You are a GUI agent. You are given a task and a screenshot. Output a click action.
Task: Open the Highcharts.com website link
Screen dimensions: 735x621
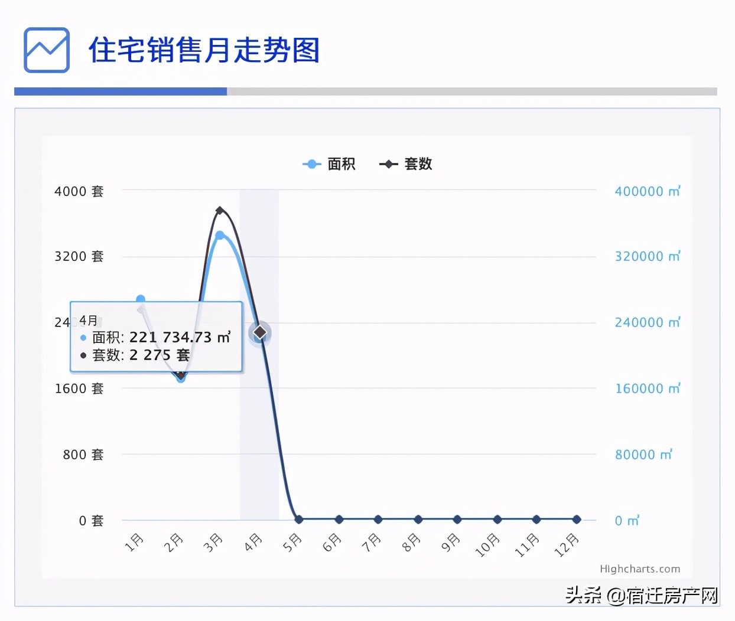[x=640, y=568]
